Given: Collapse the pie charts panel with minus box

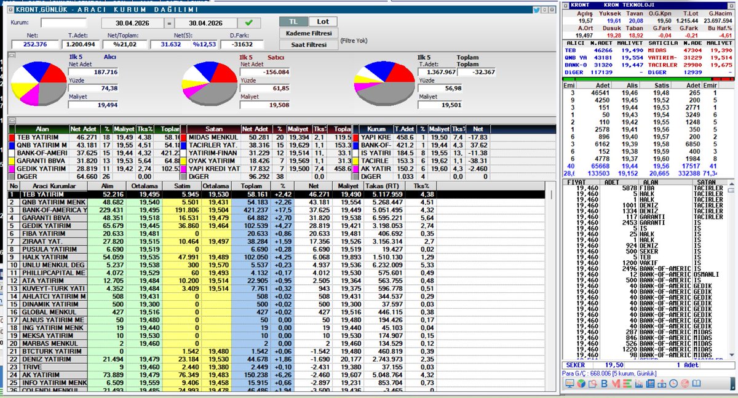Looking at the screenshot, I should pos(11,56).
